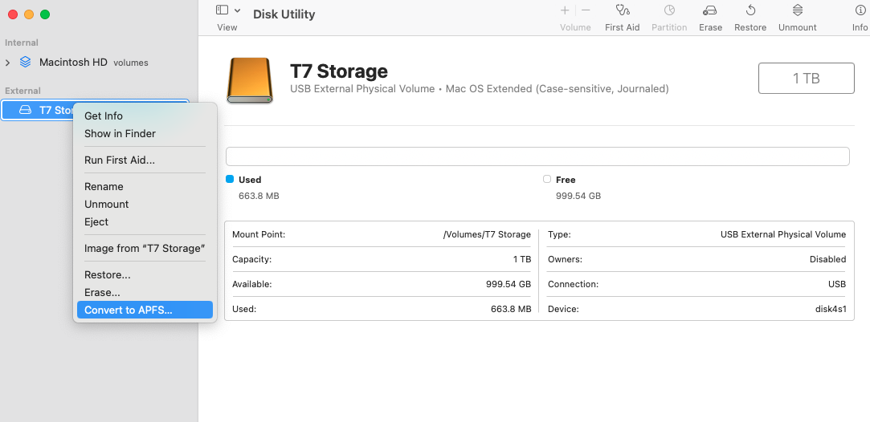
Task: Click the Connection USB value
Action: click(837, 284)
